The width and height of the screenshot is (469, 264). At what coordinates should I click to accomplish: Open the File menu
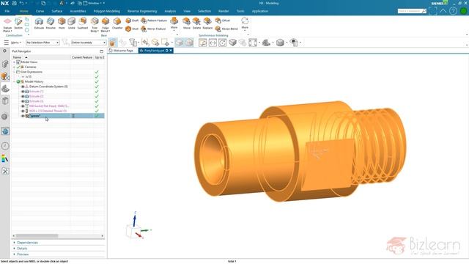pos(7,11)
